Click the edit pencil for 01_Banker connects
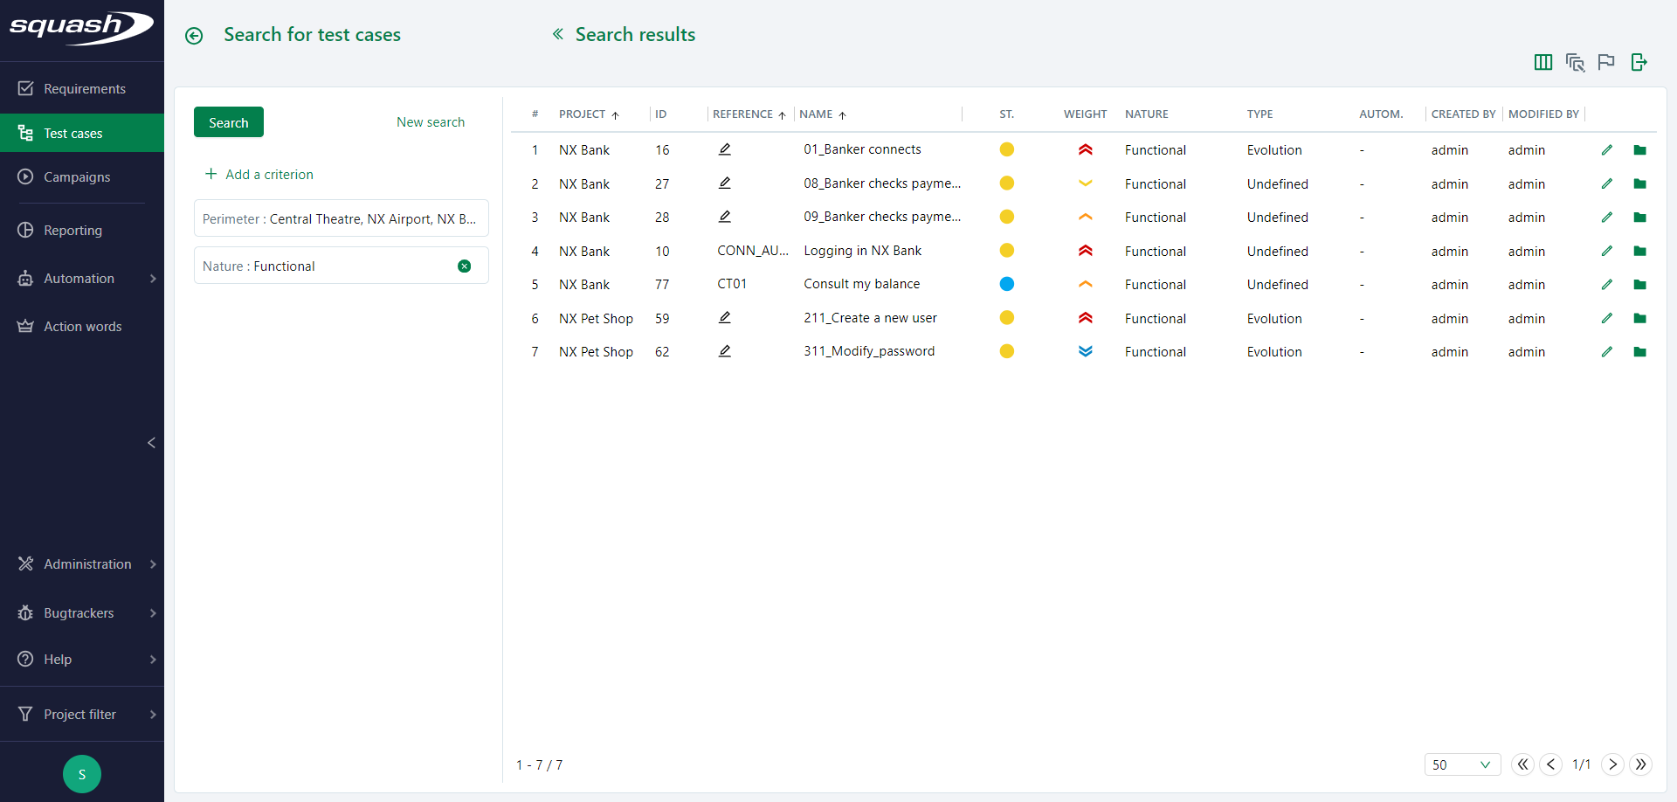The height and width of the screenshot is (802, 1677). [1607, 149]
